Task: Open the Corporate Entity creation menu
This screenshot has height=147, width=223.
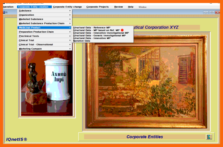Action: tap(34, 7)
